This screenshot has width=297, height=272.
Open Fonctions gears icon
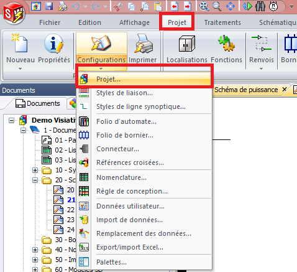pyautogui.click(x=226, y=44)
